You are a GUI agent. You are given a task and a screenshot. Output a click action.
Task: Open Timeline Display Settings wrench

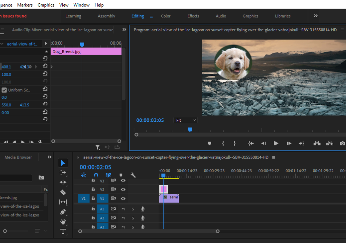[133, 175]
